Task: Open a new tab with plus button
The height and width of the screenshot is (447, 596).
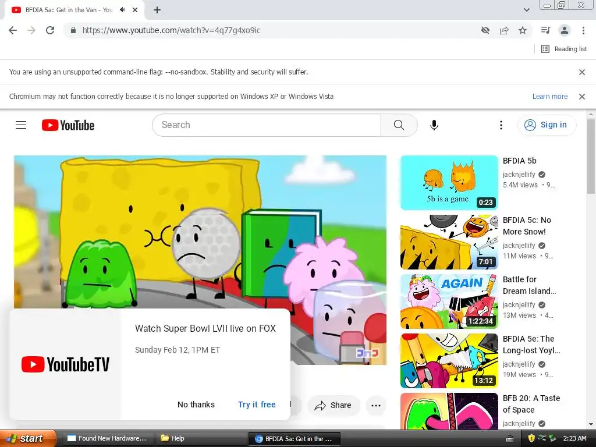Action: 157,10
